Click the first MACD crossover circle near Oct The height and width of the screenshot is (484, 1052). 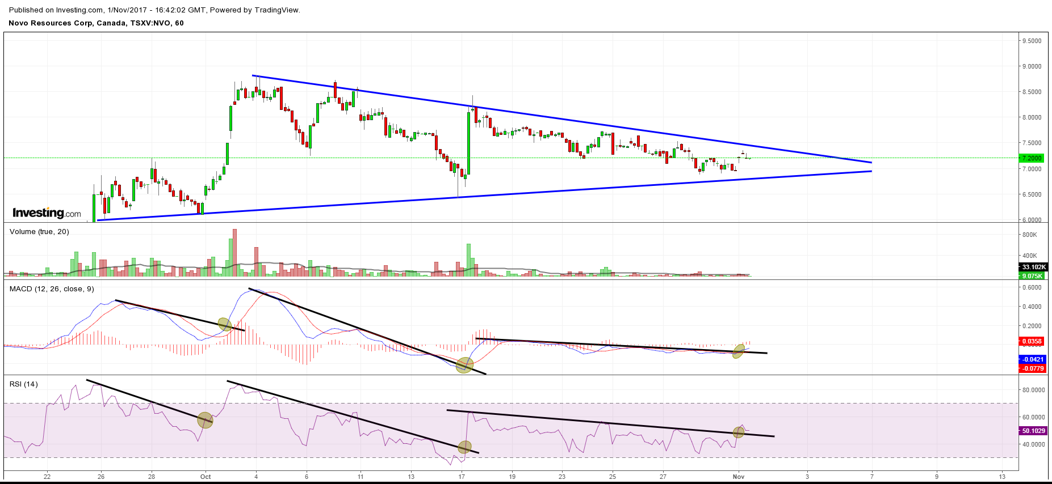pos(225,325)
